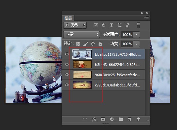The image size is (177, 130).
Task: Open the Layers panel flyout menu
Action: point(146,18)
